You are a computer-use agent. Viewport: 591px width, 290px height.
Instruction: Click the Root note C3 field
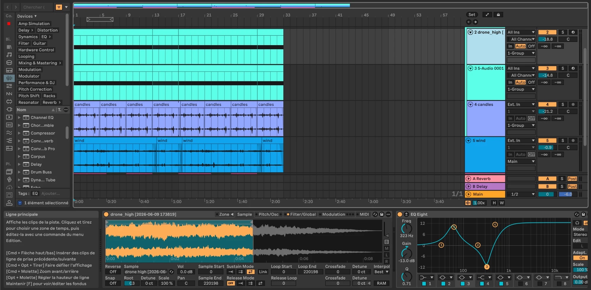[129, 283]
